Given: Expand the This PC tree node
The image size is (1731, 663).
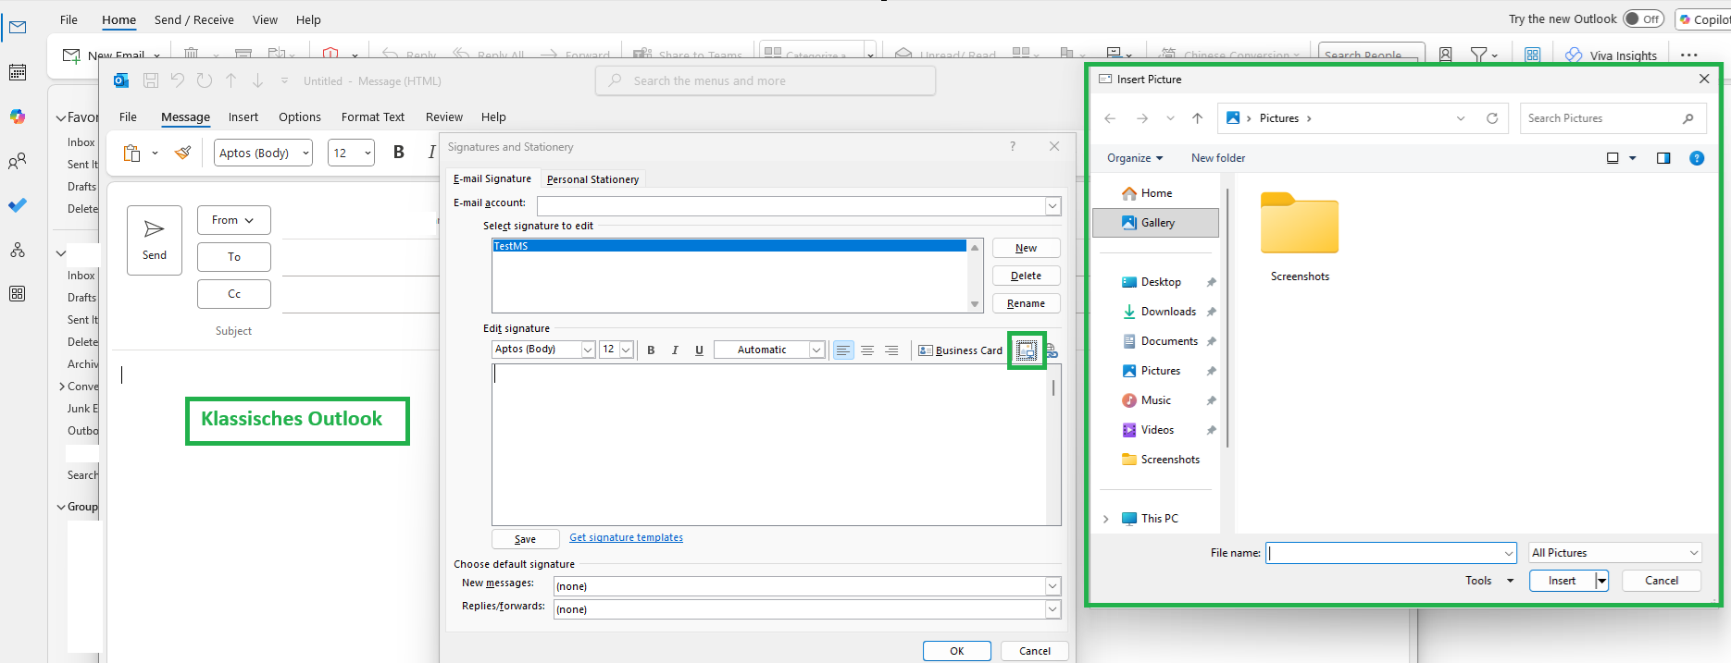Looking at the screenshot, I should pos(1106,519).
